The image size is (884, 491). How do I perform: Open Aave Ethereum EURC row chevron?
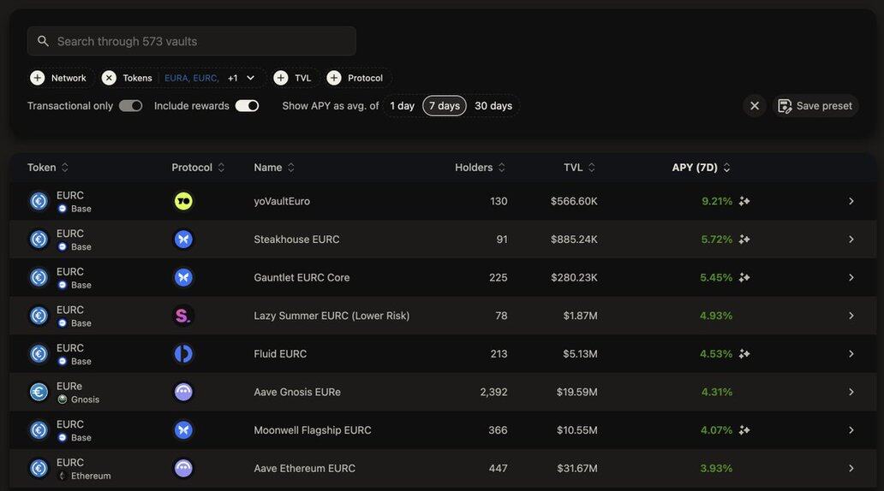(851, 469)
